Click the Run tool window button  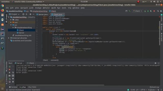[23, 87]
